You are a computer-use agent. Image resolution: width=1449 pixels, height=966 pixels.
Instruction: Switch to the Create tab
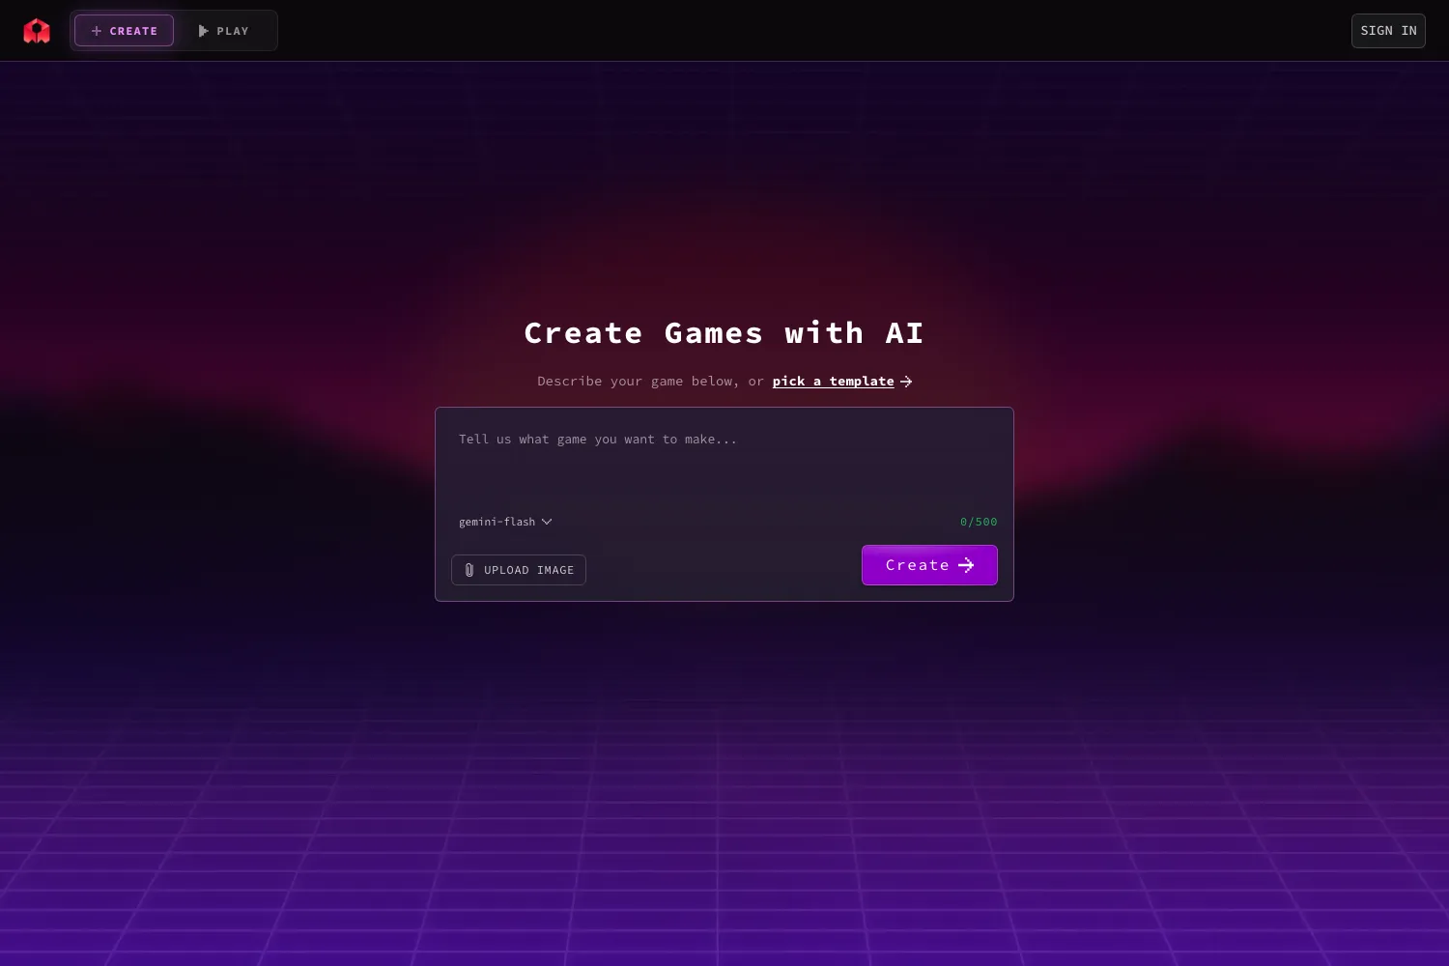click(x=125, y=31)
